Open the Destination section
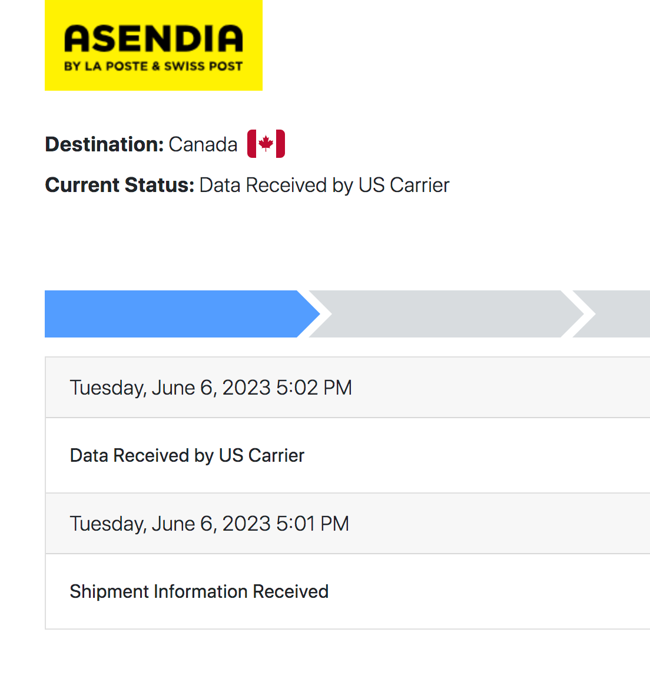 [104, 144]
